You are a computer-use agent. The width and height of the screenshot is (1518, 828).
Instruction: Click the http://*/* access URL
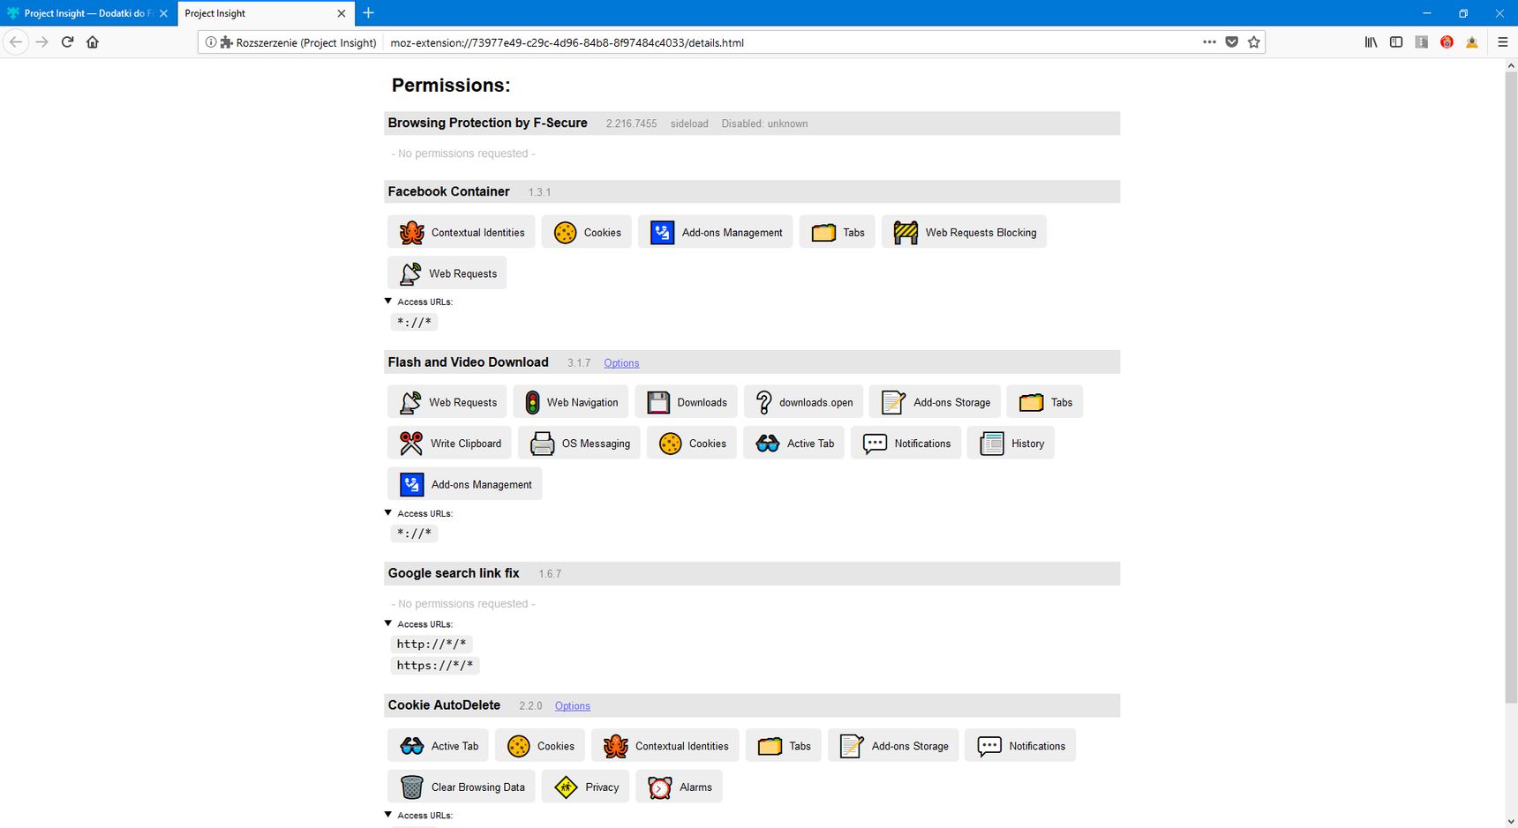pos(432,644)
